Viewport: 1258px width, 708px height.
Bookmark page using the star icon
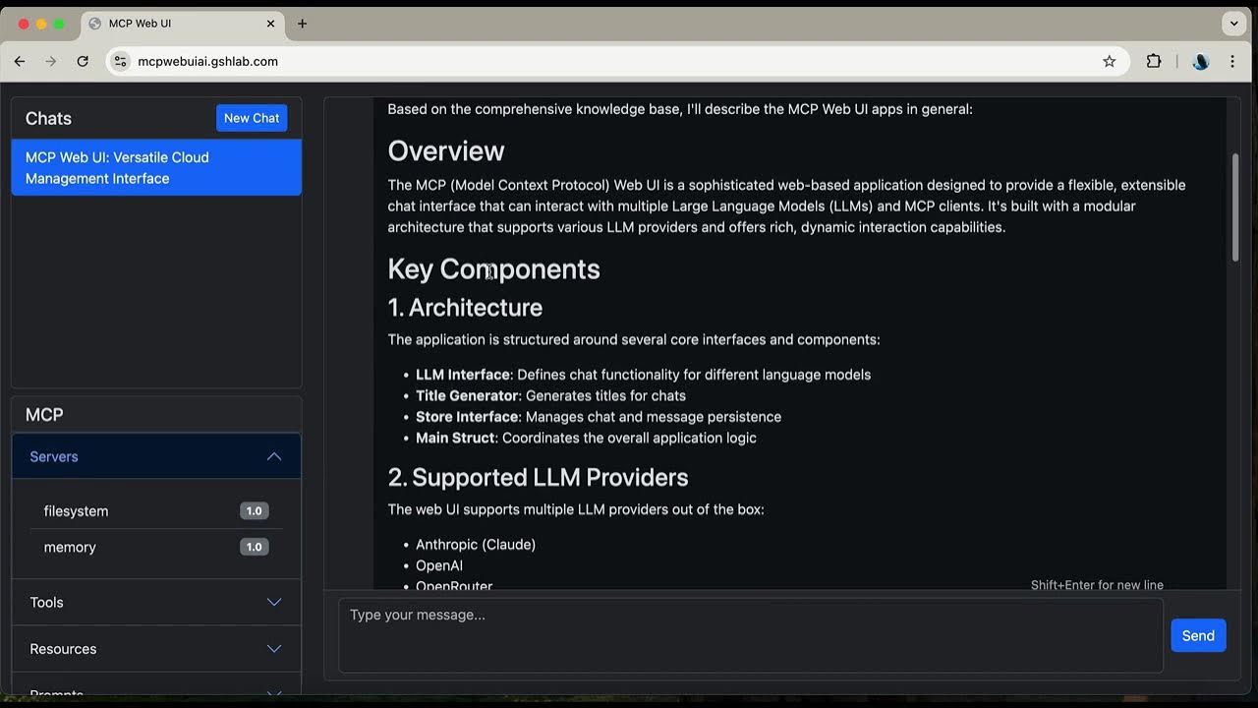[1110, 61]
